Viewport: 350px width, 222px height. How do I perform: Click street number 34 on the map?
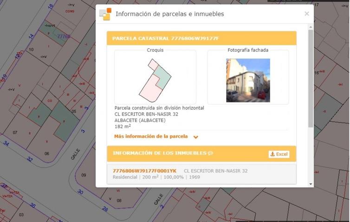click(6, 143)
